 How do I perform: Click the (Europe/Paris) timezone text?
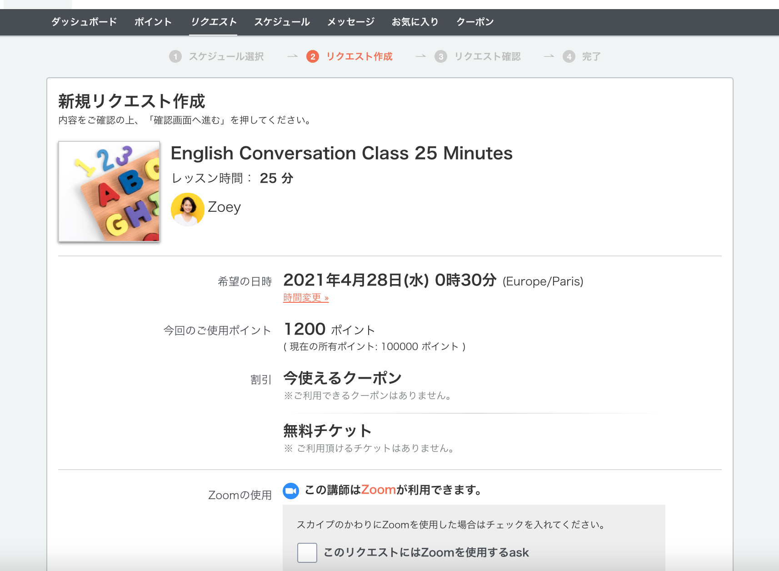(x=543, y=281)
